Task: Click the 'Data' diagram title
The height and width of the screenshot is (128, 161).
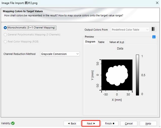Action: tap(120, 49)
